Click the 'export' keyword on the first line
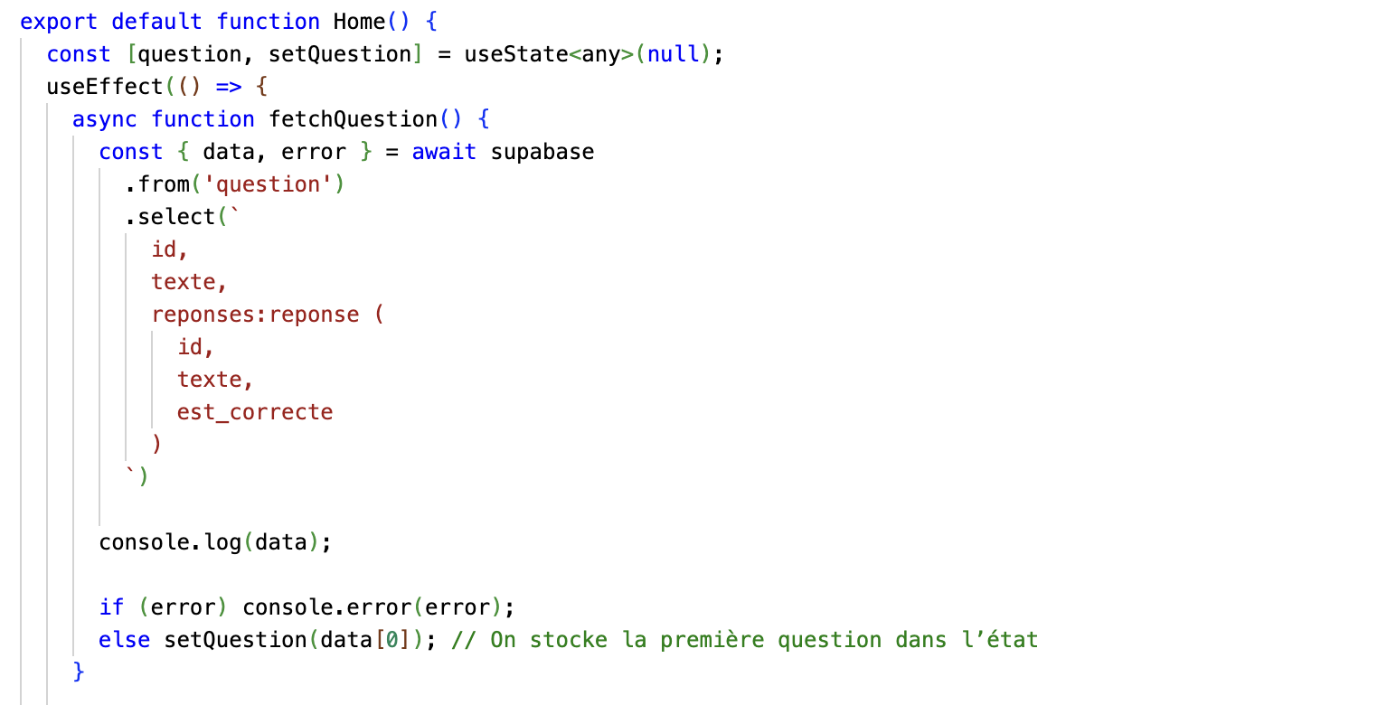The height and width of the screenshot is (705, 1396). click(x=59, y=22)
